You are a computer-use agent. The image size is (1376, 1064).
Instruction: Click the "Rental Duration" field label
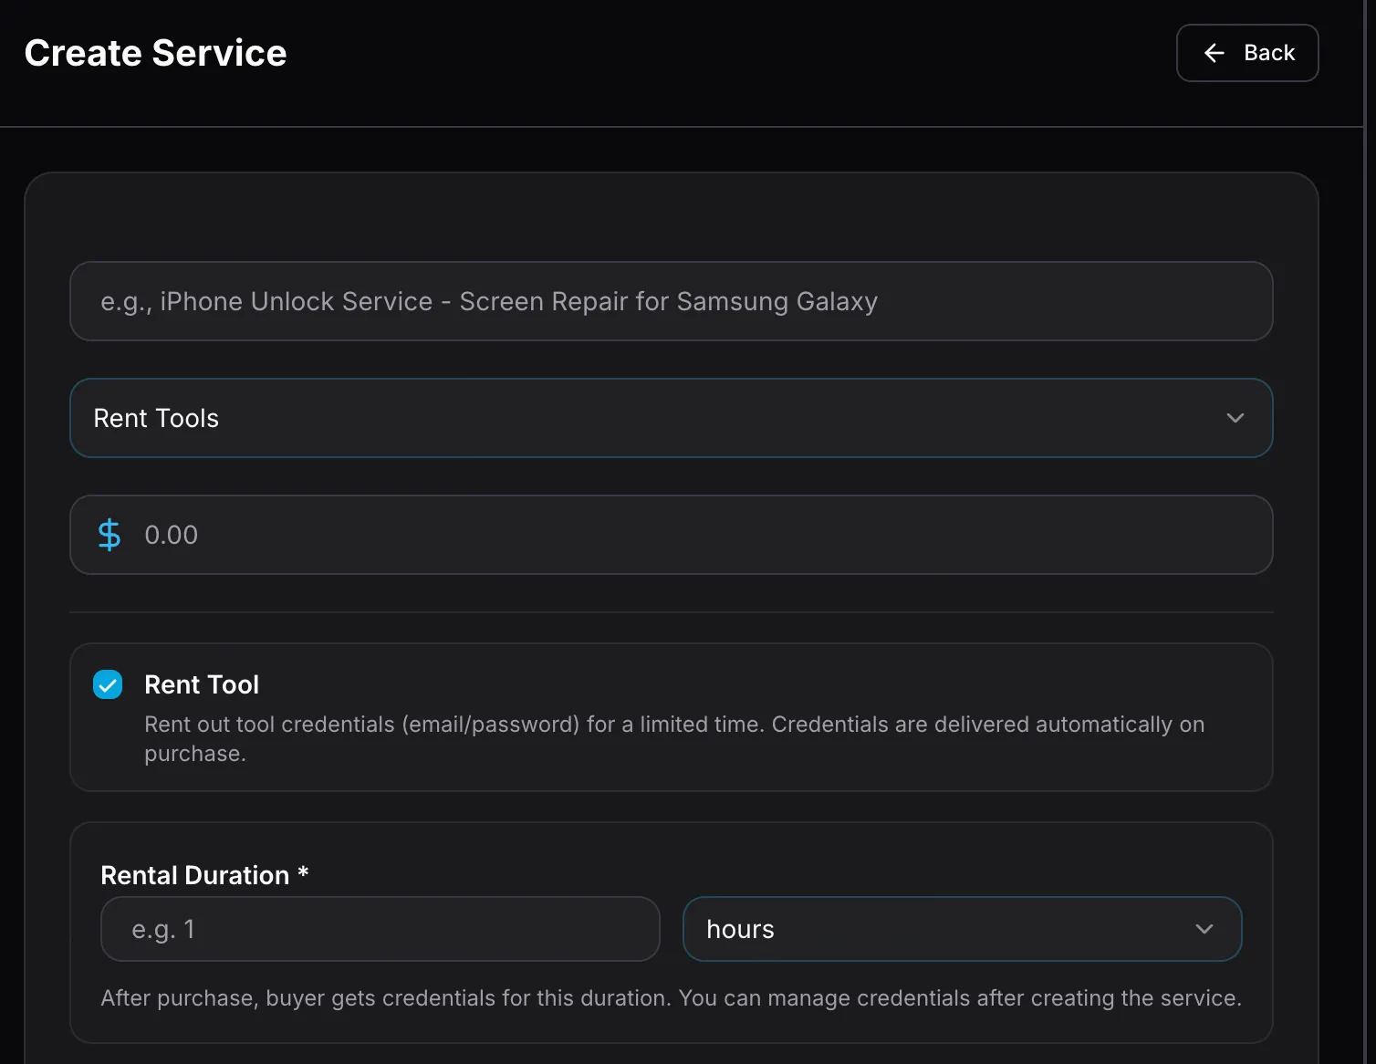(x=194, y=875)
